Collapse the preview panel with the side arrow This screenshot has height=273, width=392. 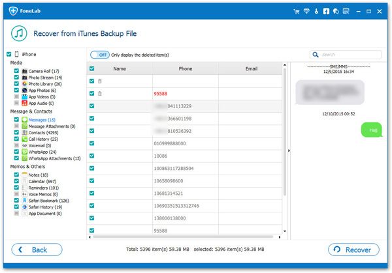289,151
